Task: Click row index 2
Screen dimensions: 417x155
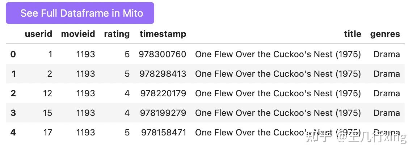Action: [x=13, y=93]
